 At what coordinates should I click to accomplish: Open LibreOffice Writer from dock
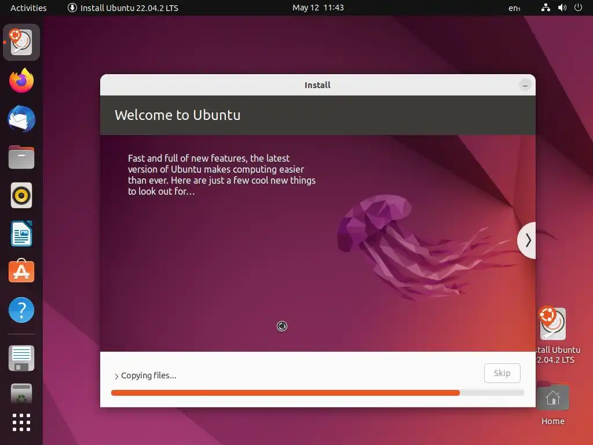[21, 234]
